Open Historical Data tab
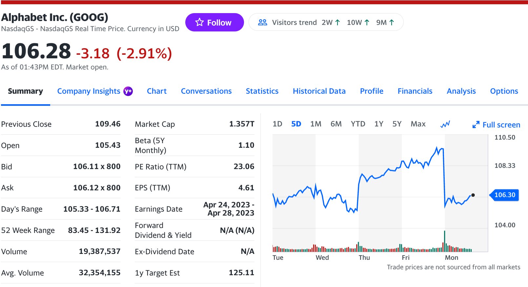 [319, 91]
